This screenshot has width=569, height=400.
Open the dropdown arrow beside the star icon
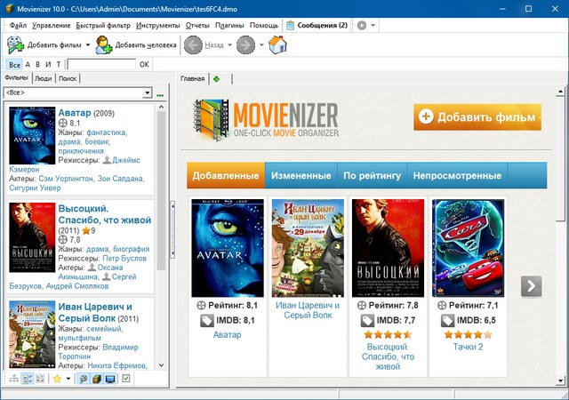(68, 379)
